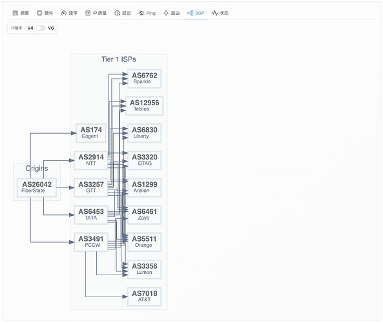Click the 状态 status pulse icon

click(x=214, y=13)
